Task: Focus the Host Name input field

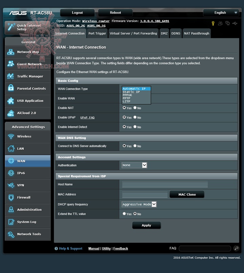Action: pyautogui.click(x=165, y=184)
